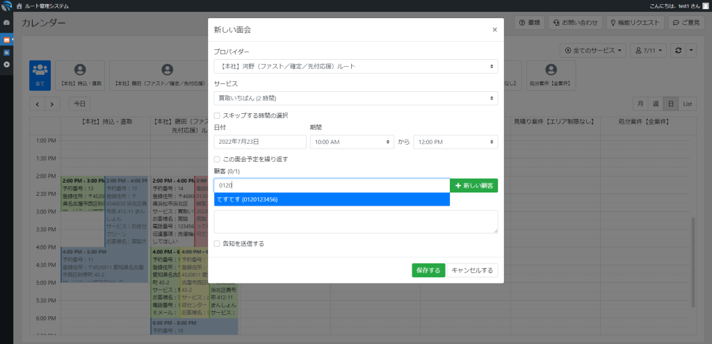The image size is (712, 344).
Task: Click the play-circle icon in left sidebar
Action: tap(6, 65)
